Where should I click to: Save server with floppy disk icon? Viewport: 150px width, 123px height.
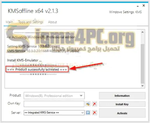pyautogui.click(x=88, y=113)
